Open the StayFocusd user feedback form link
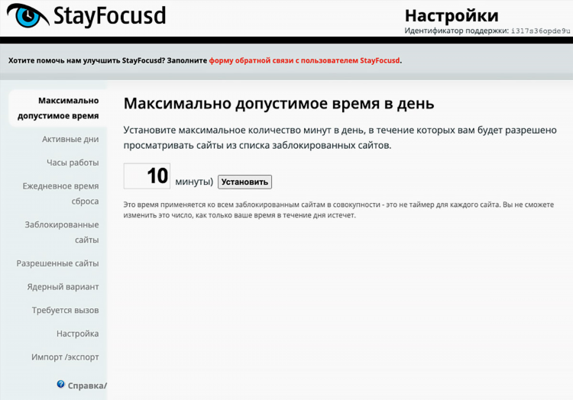This screenshot has width=573, height=400. pos(304,60)
